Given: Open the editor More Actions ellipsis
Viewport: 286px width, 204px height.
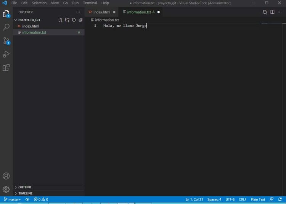Looking at the screenshot, I should (x=280, y=12).
